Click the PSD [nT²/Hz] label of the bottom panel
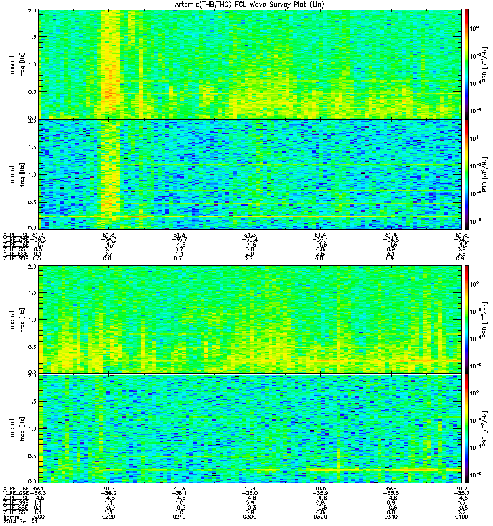 click(484, 429)
